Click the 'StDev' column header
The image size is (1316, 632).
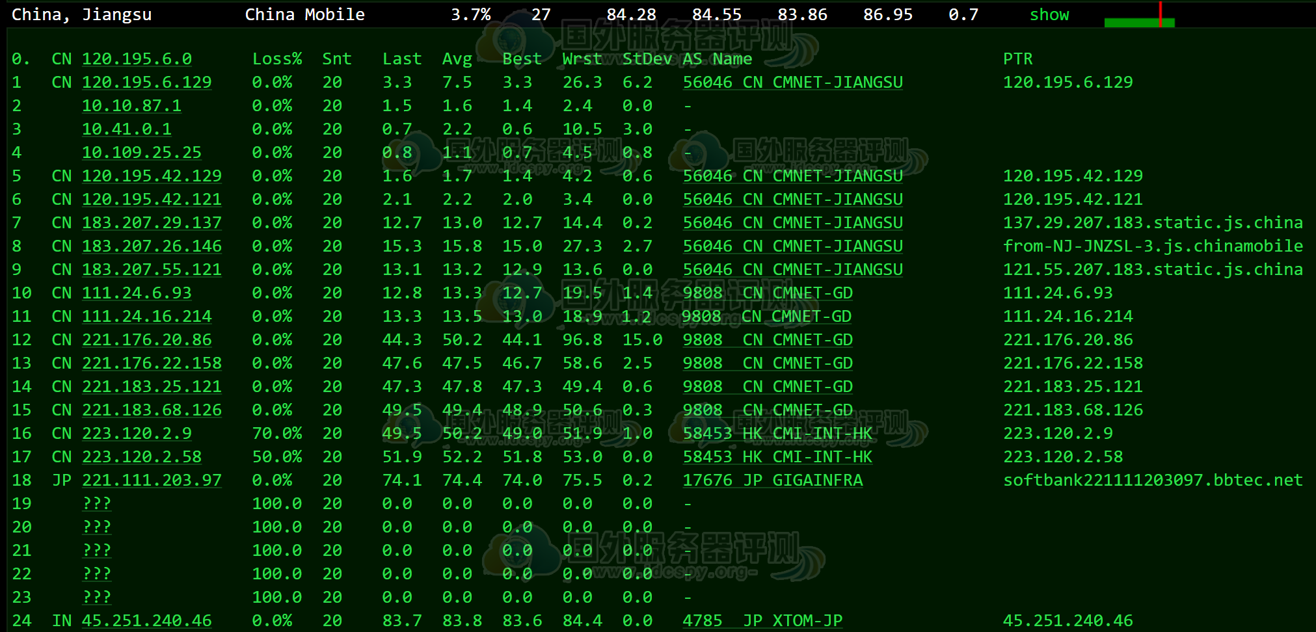coord(647,59)
